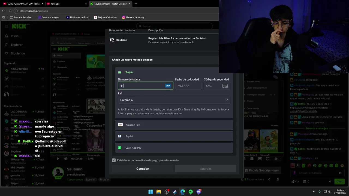349x196 pixels.
Task: Open Discord from taskbar
Action: [x=199, y=192]
